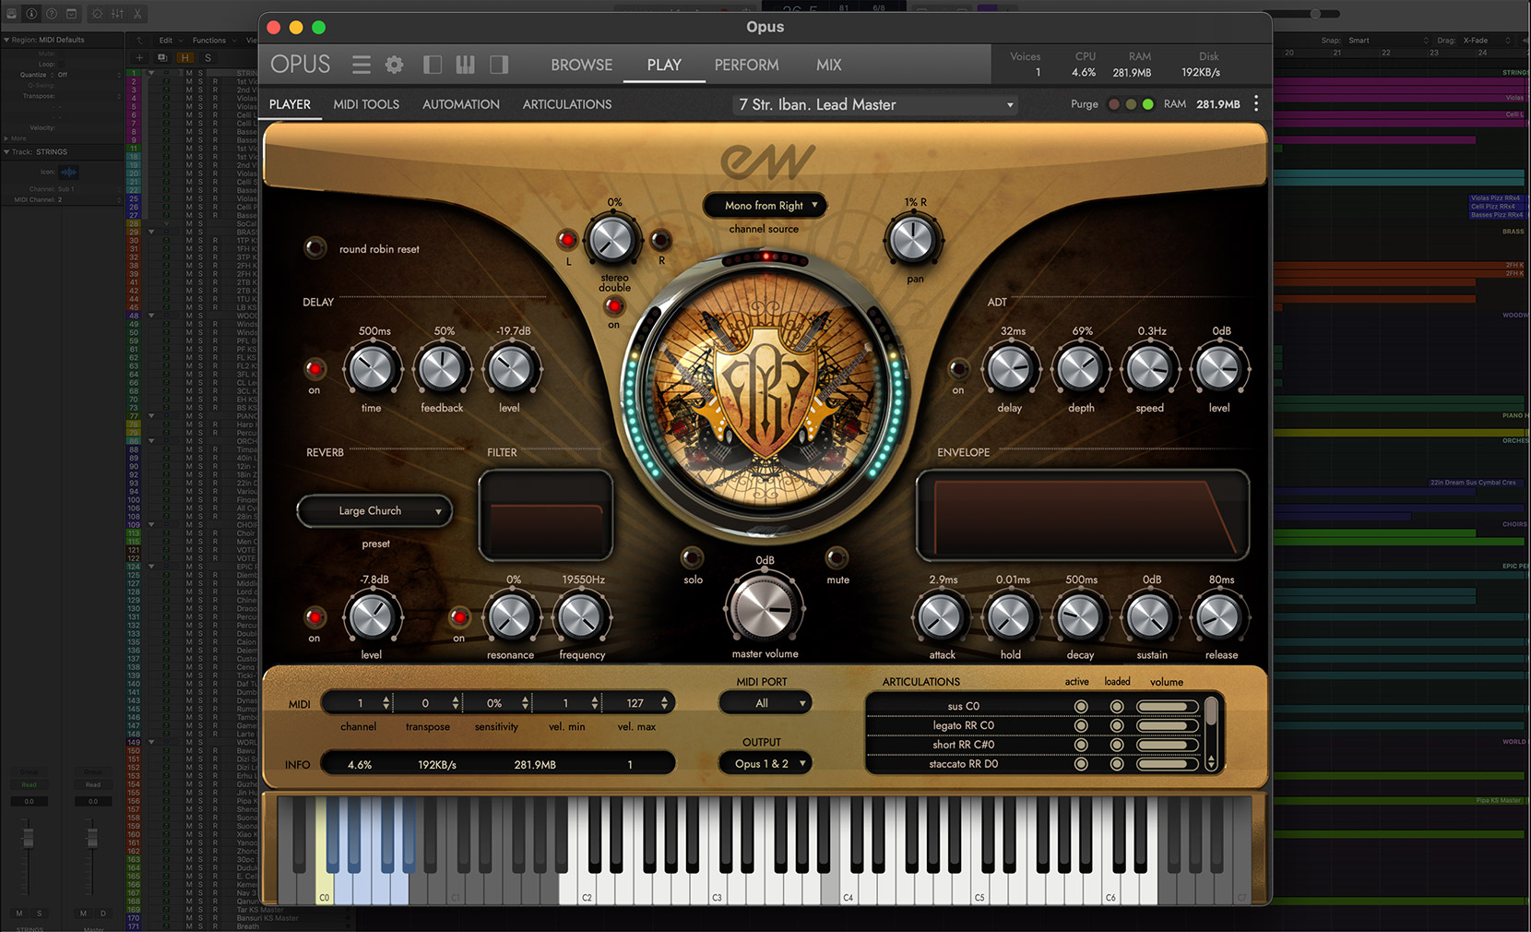
Task: Toggle active for sus C0 articulation
Action: coord(1081,707)
